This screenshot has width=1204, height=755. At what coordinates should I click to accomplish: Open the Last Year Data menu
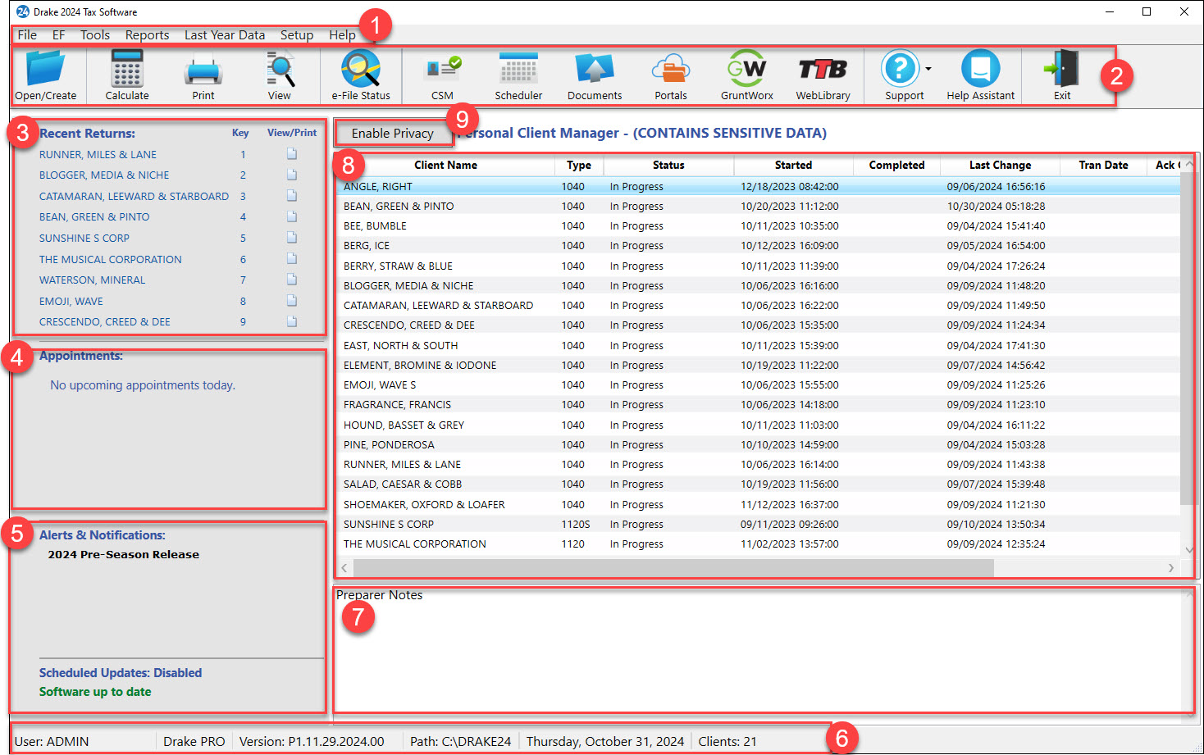(225, 34)
